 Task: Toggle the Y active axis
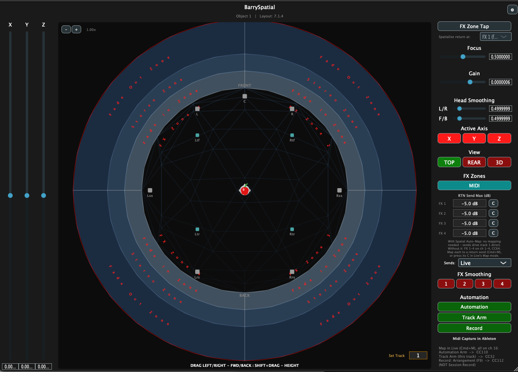[474, 139]
